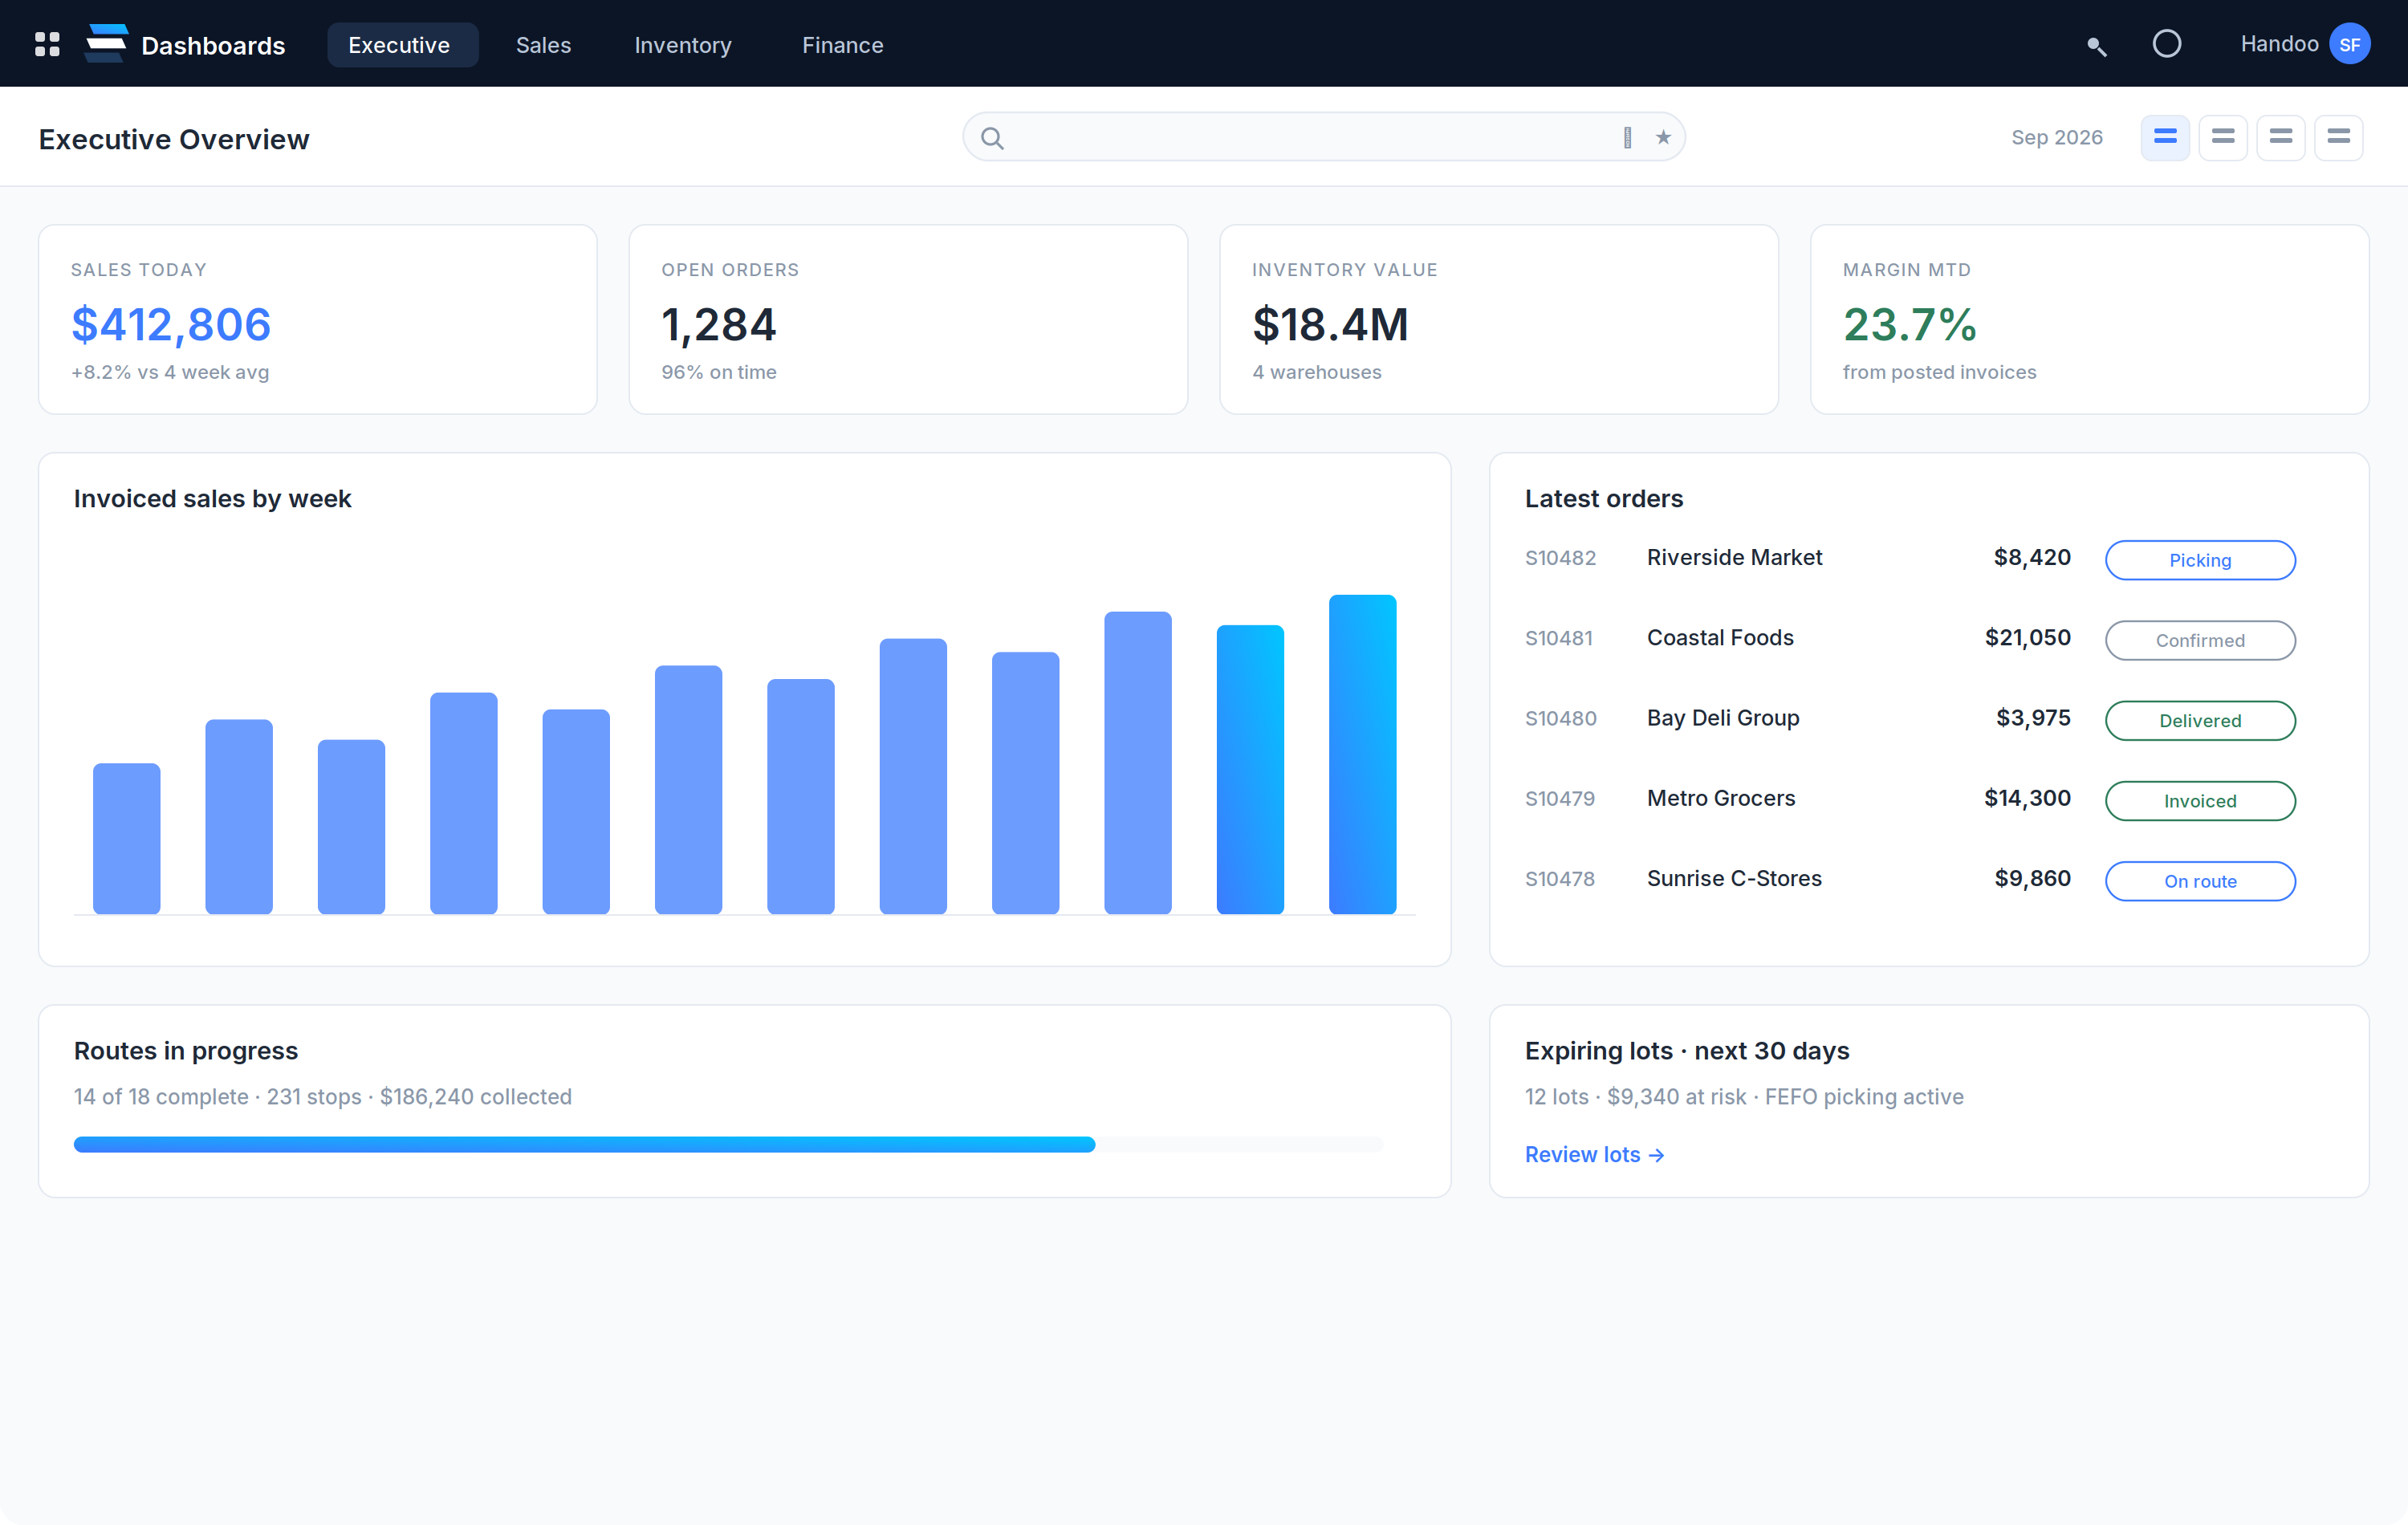Click the magnifier icon in top navbar

pos(2097,46)
